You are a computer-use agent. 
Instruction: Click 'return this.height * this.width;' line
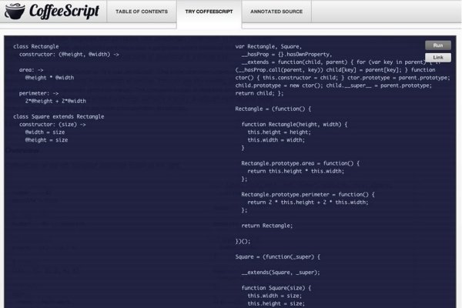coord(296,171)
